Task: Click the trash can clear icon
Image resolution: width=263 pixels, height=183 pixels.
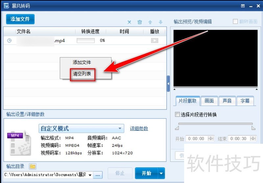Action: tap(140, 22)
